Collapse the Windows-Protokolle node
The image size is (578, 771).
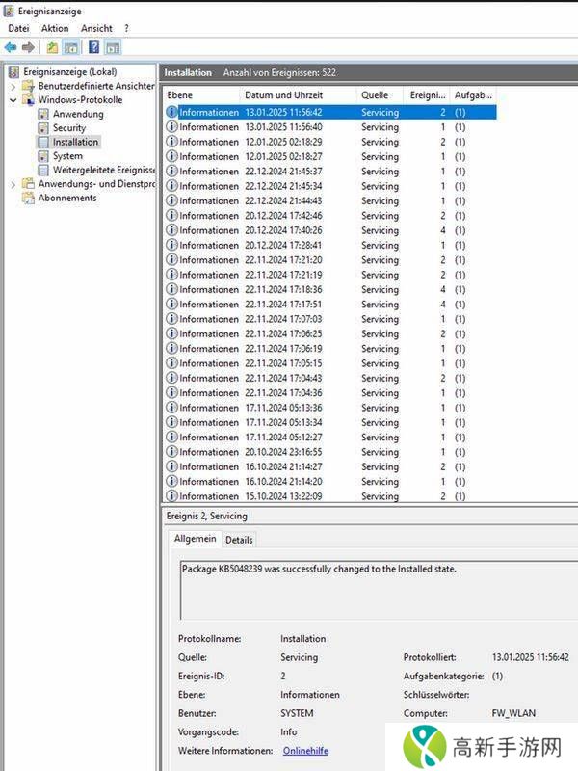tap(13, 100)
